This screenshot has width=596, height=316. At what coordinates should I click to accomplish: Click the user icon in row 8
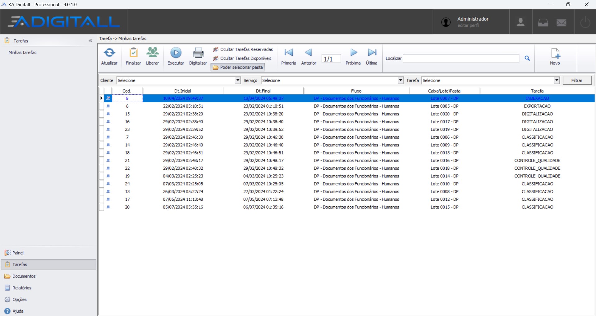click(108, 98)
